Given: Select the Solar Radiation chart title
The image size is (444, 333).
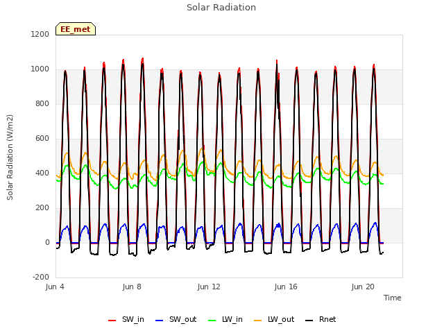Looking at the screenshot, I should [x=221, y=8].
